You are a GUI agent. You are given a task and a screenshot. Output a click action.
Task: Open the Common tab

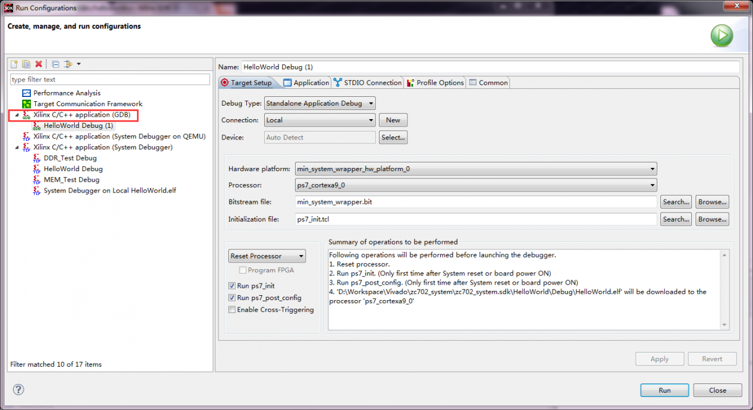[488, 83]
